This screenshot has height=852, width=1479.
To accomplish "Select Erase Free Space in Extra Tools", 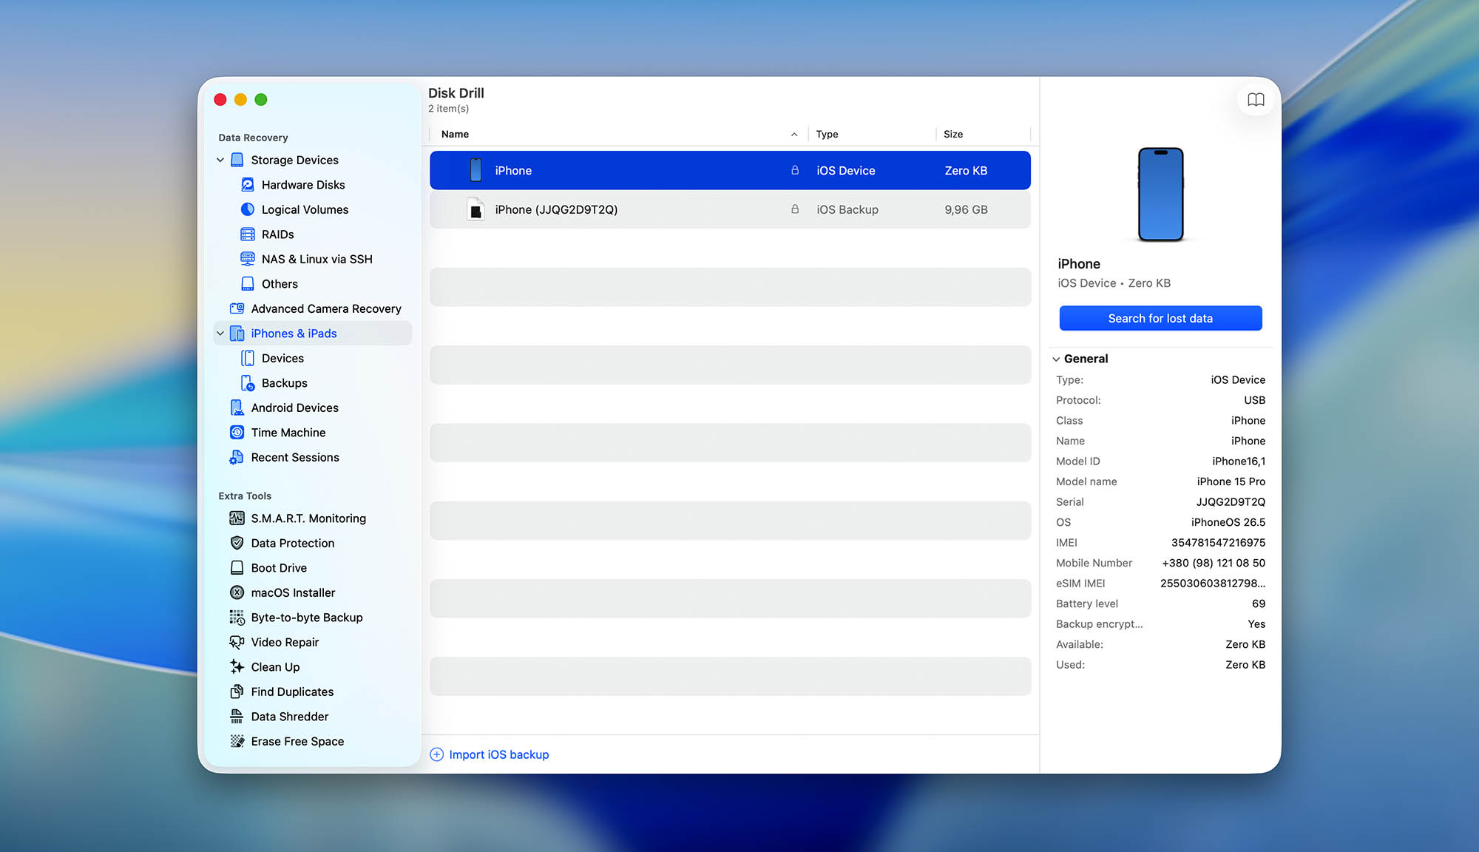I will pos(297,740).
